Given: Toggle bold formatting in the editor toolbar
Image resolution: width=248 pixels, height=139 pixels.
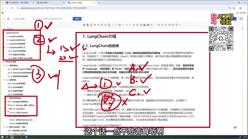Looking at the screenshot, I should [88, 25].
